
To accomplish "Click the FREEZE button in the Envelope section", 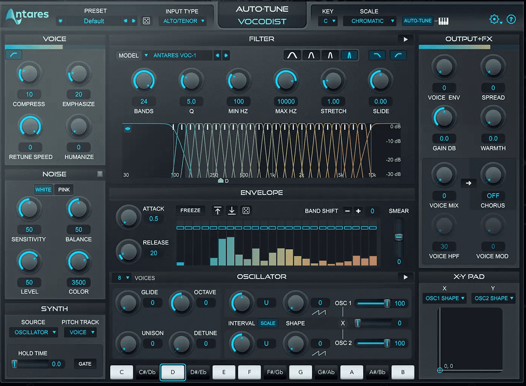I will coord(190,210).
